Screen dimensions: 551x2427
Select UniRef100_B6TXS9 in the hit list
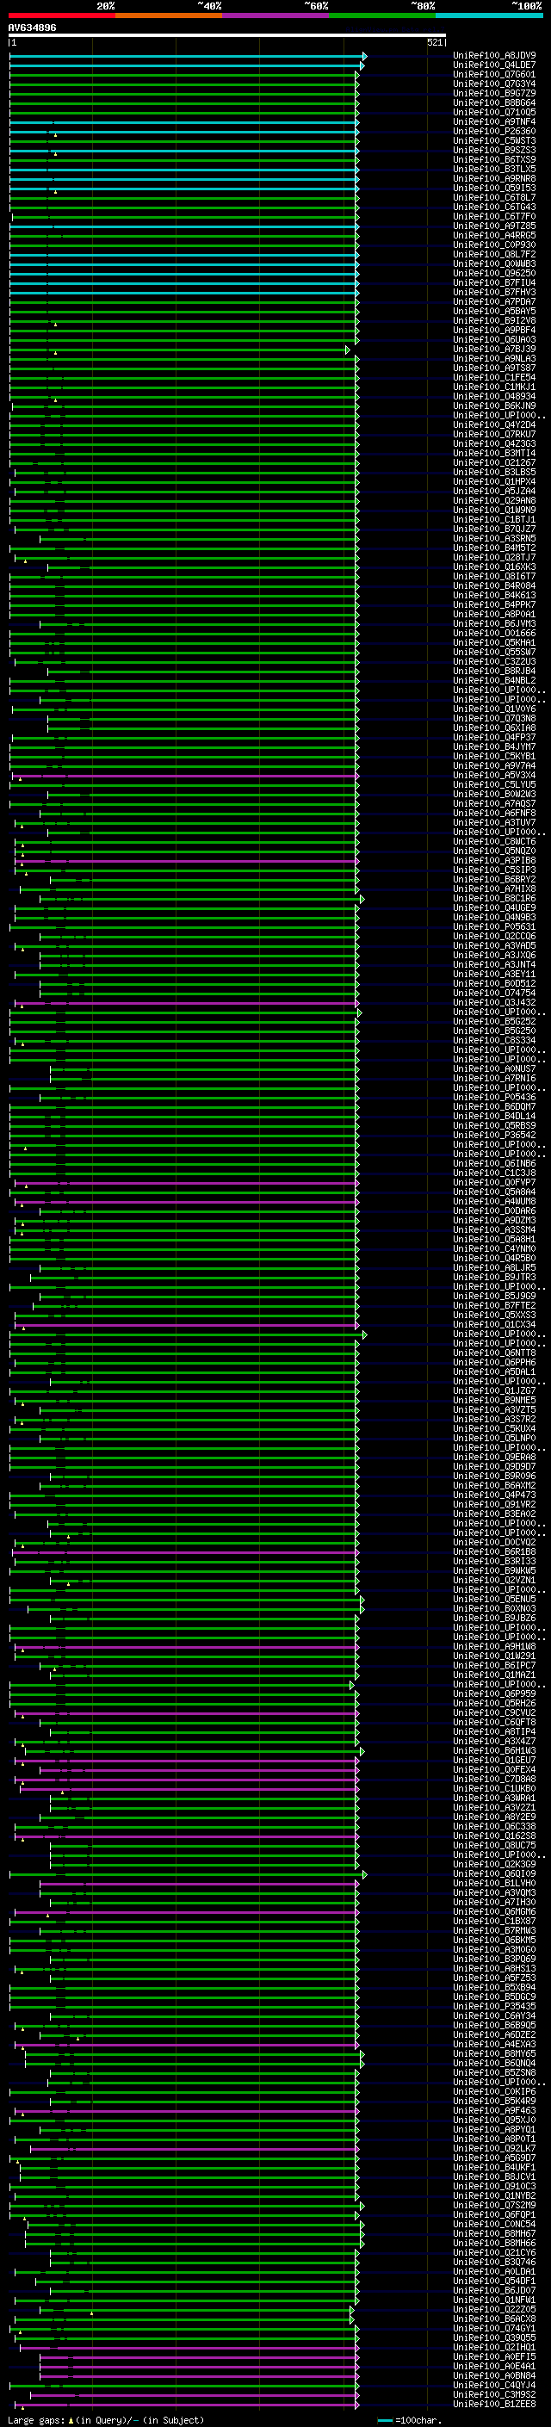[x=494, y=159]
